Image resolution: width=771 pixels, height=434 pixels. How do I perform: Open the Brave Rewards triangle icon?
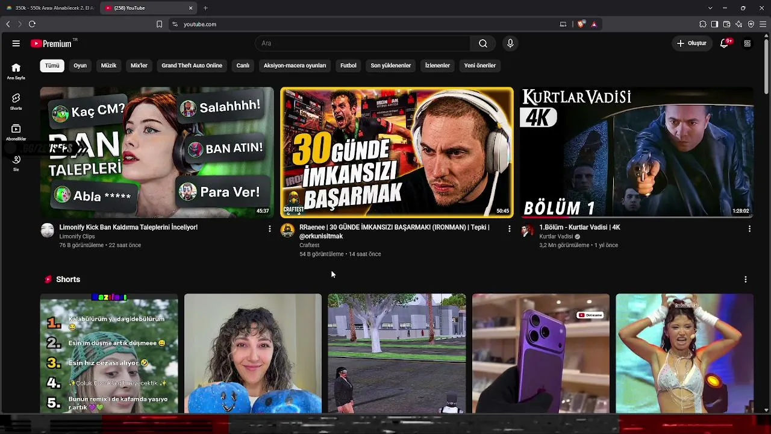point(594,24)
